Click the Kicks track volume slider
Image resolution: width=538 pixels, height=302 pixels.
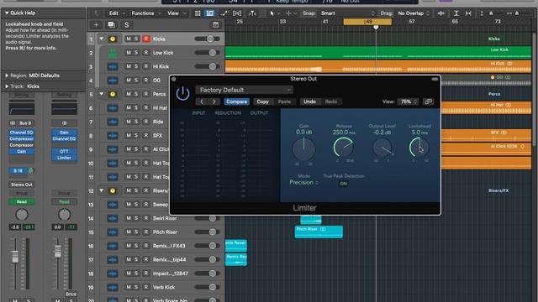coord(208,39)
